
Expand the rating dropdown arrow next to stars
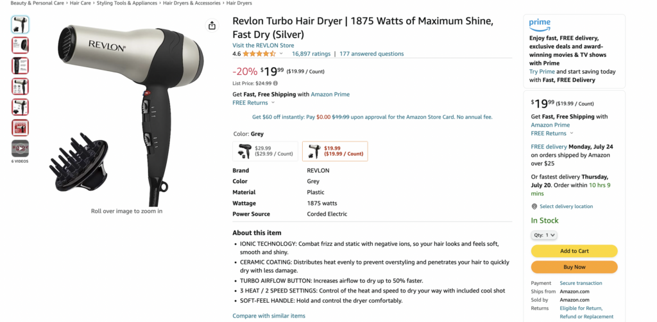[x=281, y=54]
